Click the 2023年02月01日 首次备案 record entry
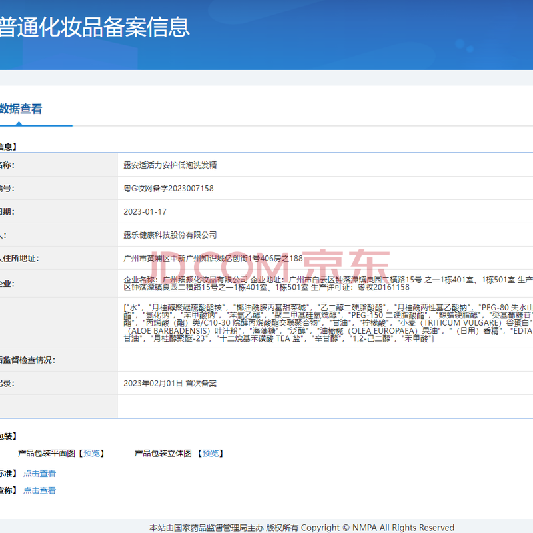Screen dimensions: 533x533 click(x=170, y=383)
